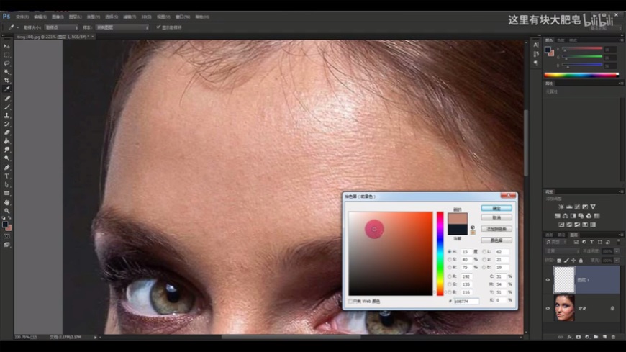The image size is (626, 352).
Task: Select the Lasso tool
Action: (7, 63)
